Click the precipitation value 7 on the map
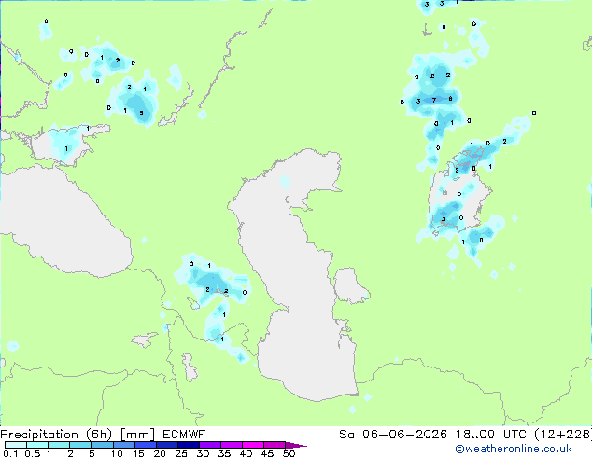Screen dimensions: 592x457 tap(434, 101)
